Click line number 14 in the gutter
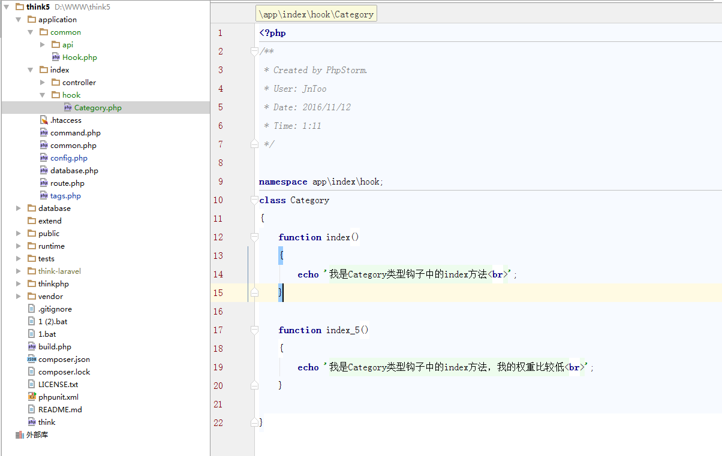Viewport: 722px width, 456px height. (x=218, y=274)
